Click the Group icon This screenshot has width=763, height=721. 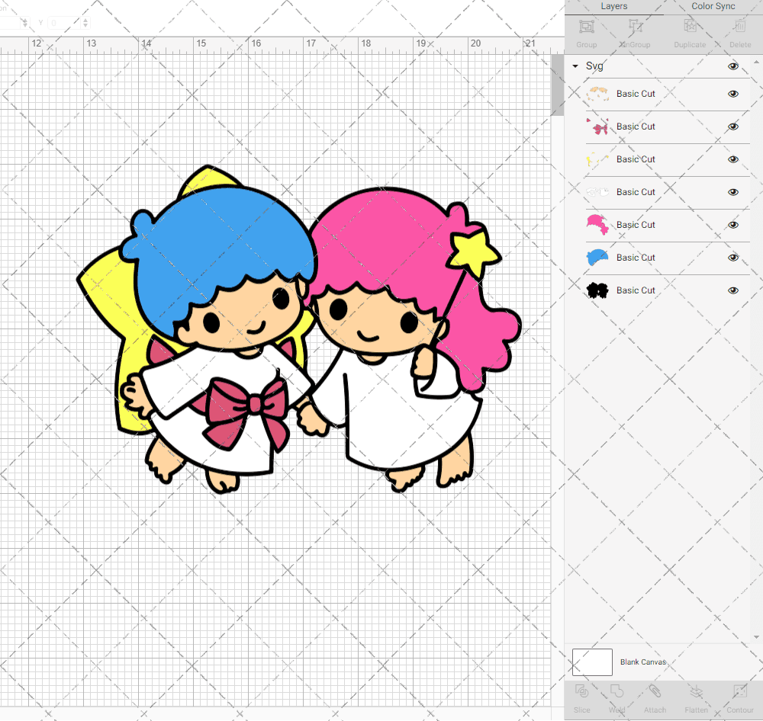pos(586,34)
